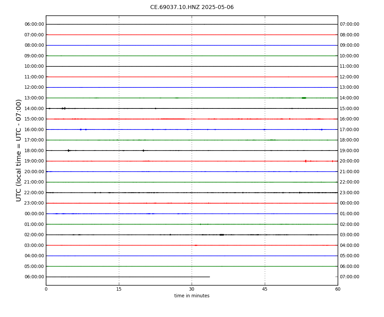Select left-axis UTC label 10:00:00
The image size is (384, 317).
(34, 66)
